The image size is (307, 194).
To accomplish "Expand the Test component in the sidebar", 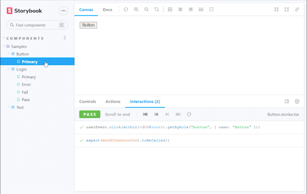I will point(20,107).
